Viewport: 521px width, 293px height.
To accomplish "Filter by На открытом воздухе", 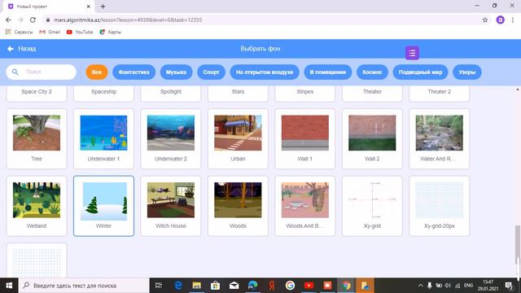I will coord(265,72).
